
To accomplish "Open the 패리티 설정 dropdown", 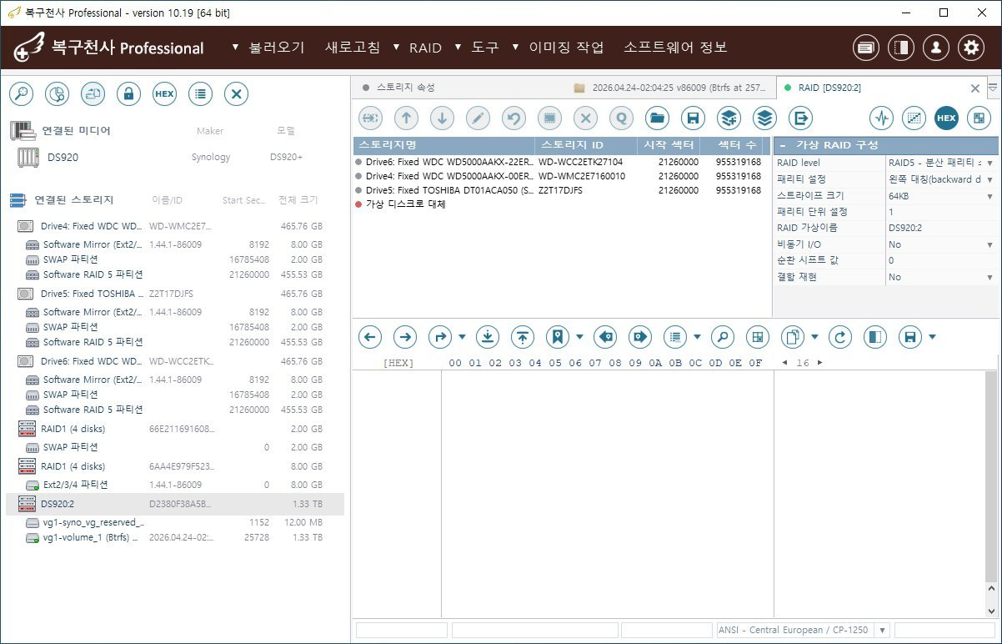I will pyautogui.click(x=990, y=179).
